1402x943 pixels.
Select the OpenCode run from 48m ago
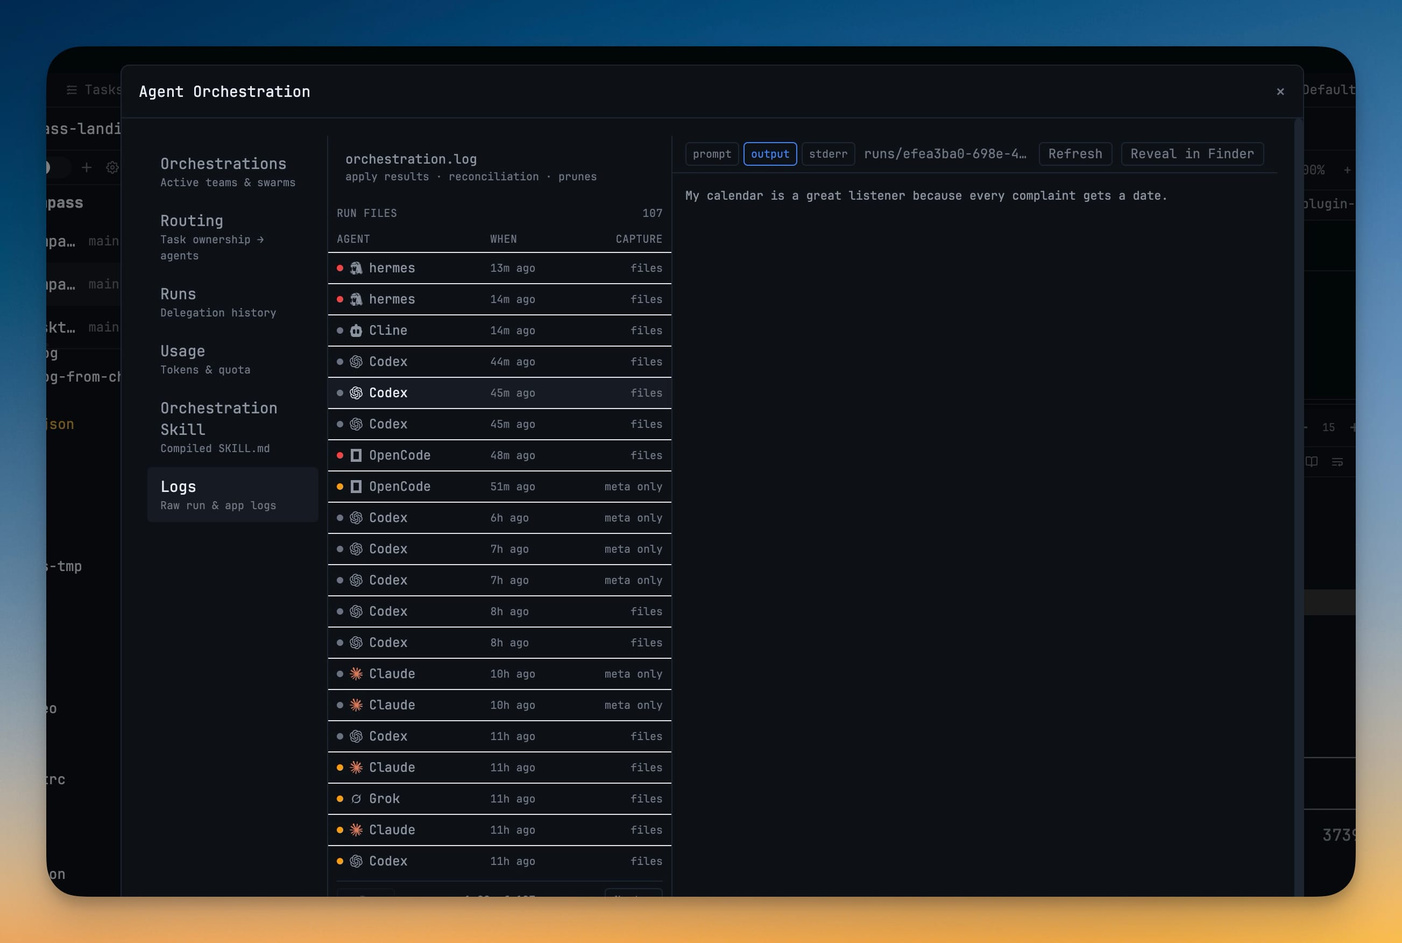coord(499,455)
